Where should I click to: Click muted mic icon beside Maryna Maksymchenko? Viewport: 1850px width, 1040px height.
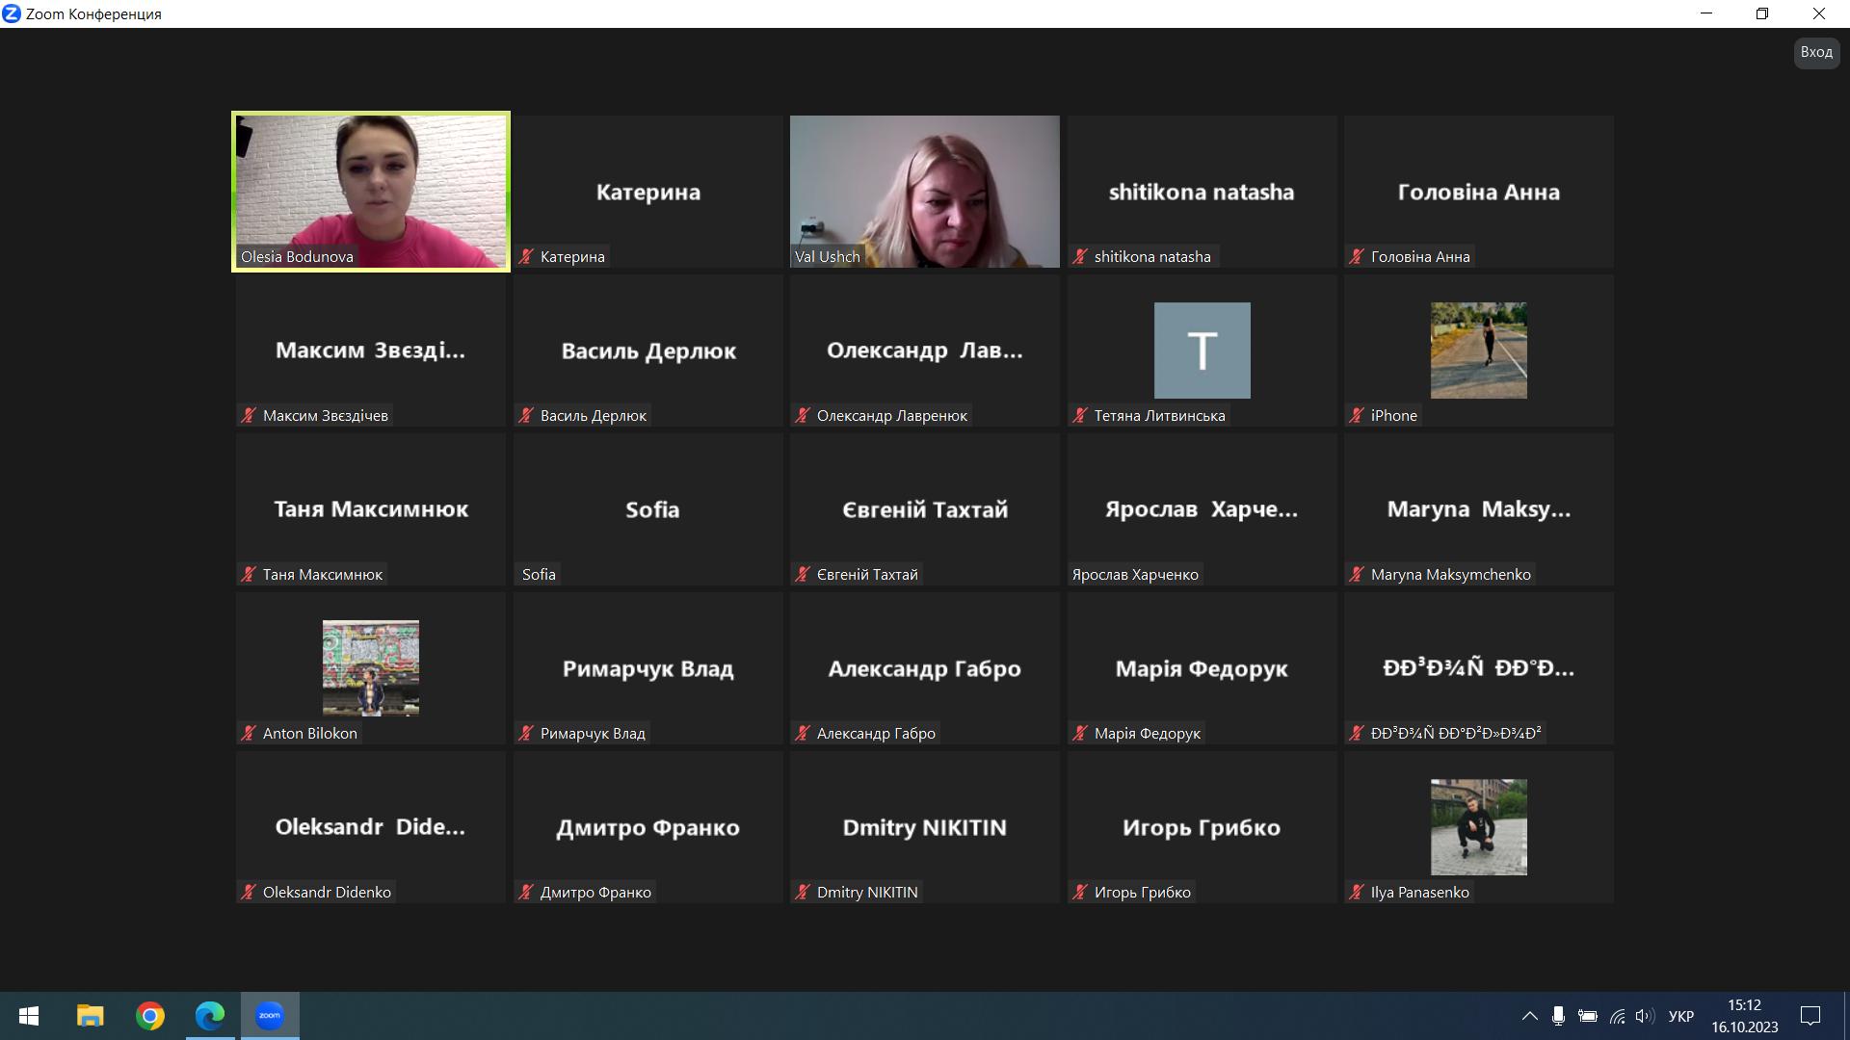point(1357,574)
